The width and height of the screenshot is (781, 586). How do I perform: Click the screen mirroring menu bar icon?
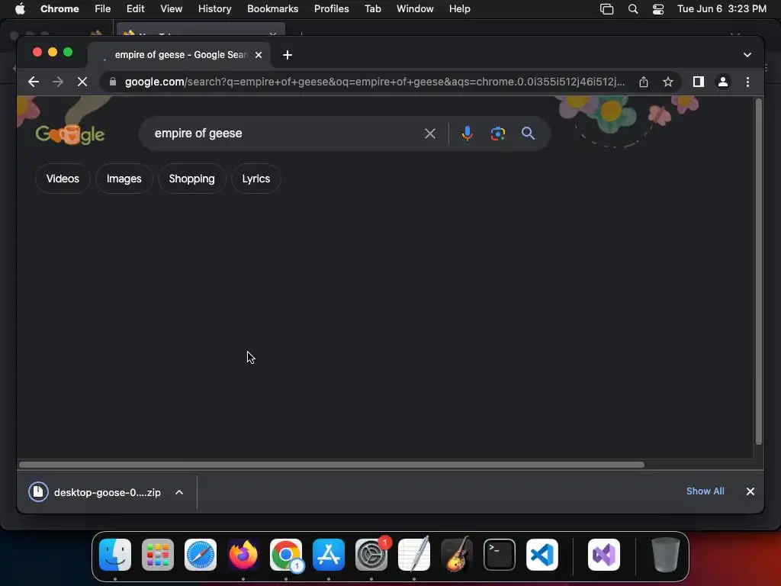coord(606,9)
